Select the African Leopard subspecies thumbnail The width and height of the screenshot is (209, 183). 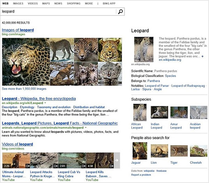(x=140, y=112)
